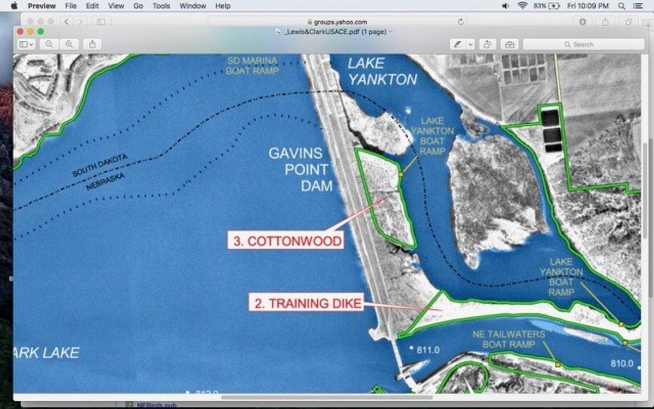Open the File menu
The width and height of the screenshot is (654, 409).
[x=71, y=6]
